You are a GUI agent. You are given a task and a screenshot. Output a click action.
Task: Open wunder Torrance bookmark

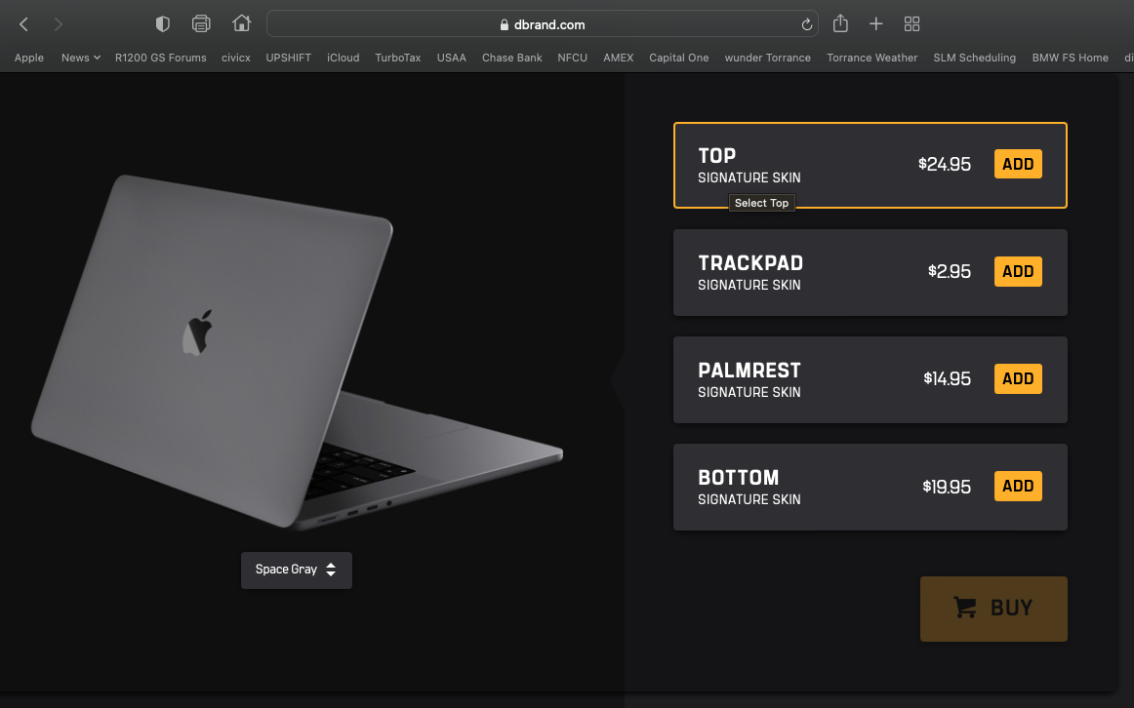tap(767, 58)
